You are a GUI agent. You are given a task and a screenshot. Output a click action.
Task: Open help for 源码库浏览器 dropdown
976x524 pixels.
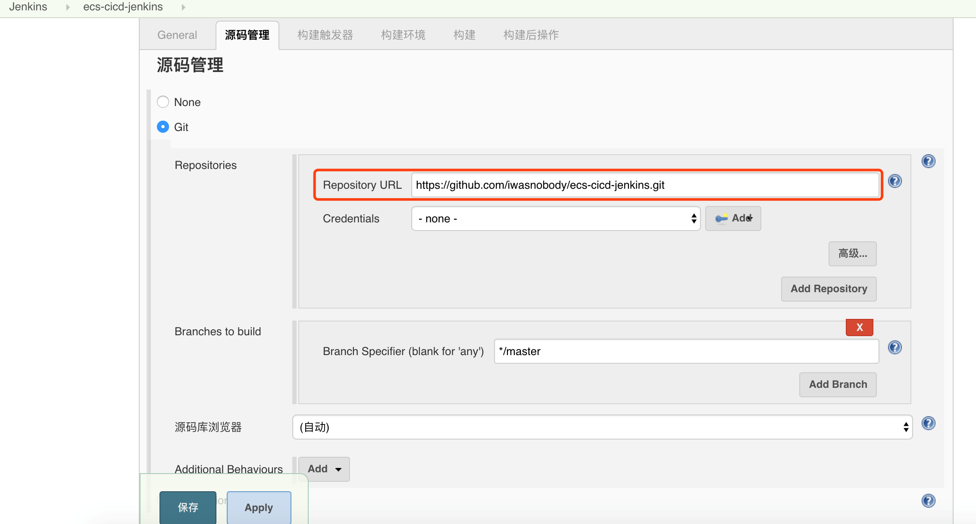928,423
